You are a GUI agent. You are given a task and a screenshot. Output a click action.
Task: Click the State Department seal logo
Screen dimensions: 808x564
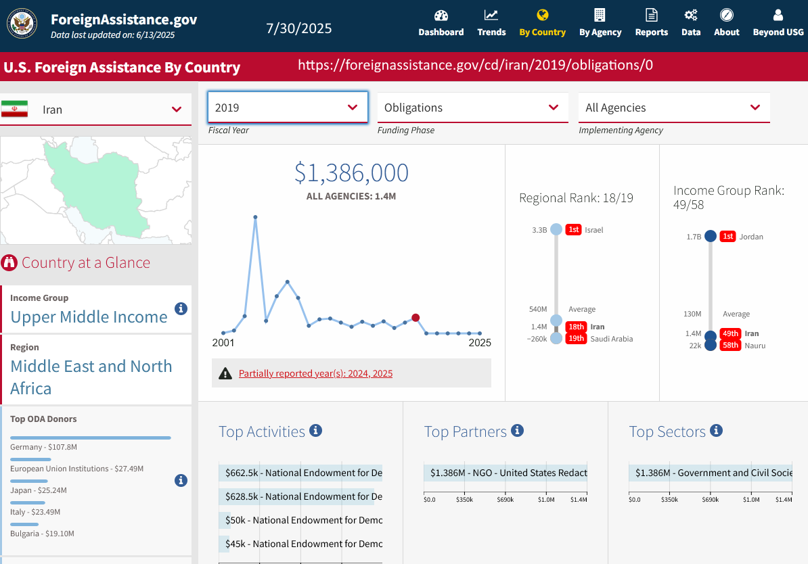tap(22, 24)
